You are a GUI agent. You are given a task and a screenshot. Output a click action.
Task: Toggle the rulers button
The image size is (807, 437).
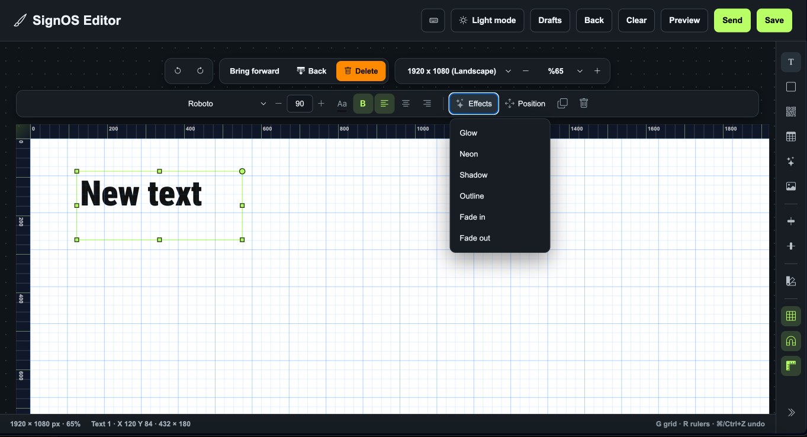tap(790, 366)
